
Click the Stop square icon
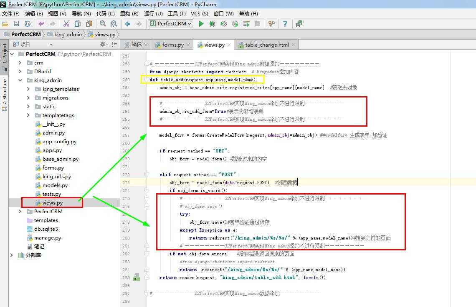[258, 24]
